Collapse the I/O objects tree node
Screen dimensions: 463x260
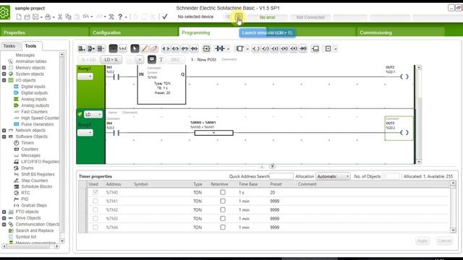4,80
